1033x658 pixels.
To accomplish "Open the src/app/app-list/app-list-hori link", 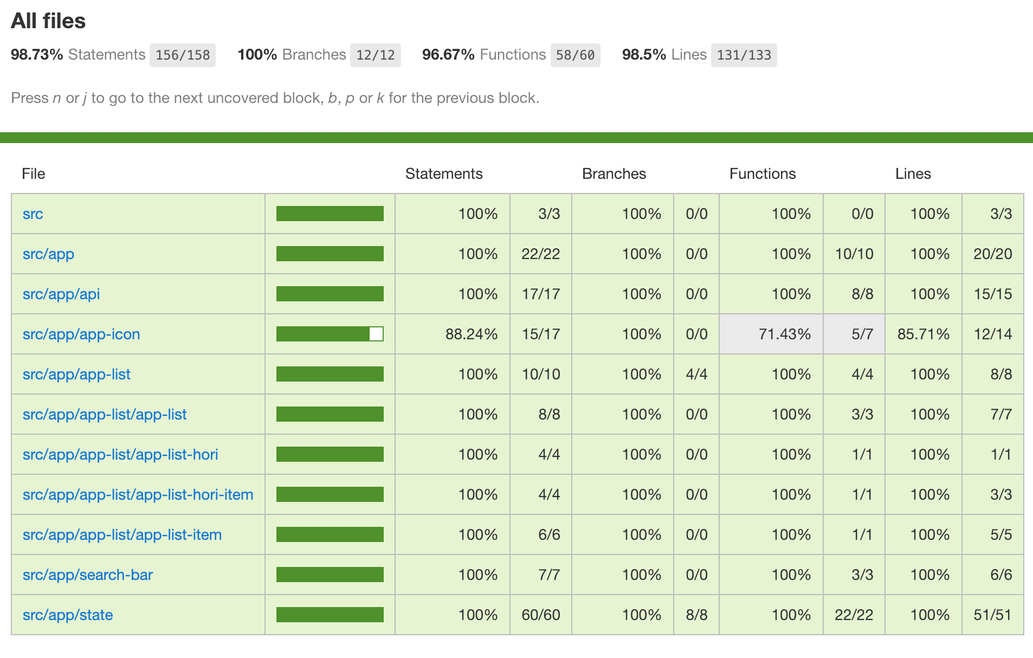I will click(120, 455).
